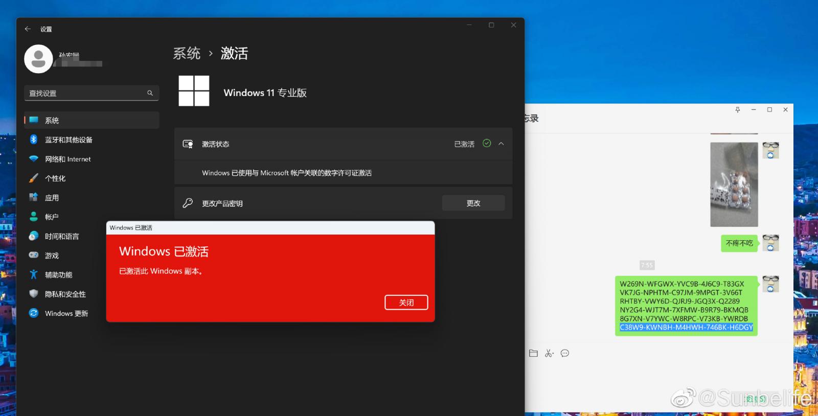
Task: Click the apps icon in sidebar
Action: [34, 197]
